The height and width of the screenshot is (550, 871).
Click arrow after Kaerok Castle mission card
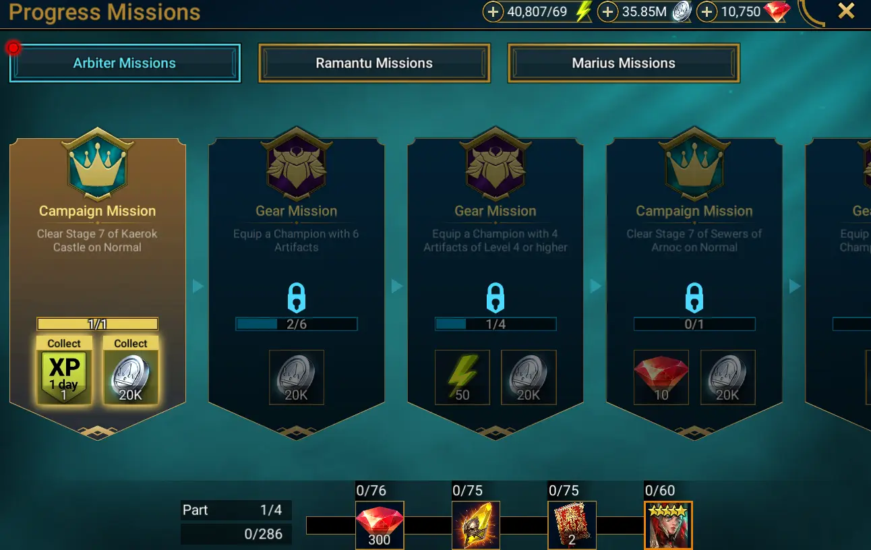198,286
